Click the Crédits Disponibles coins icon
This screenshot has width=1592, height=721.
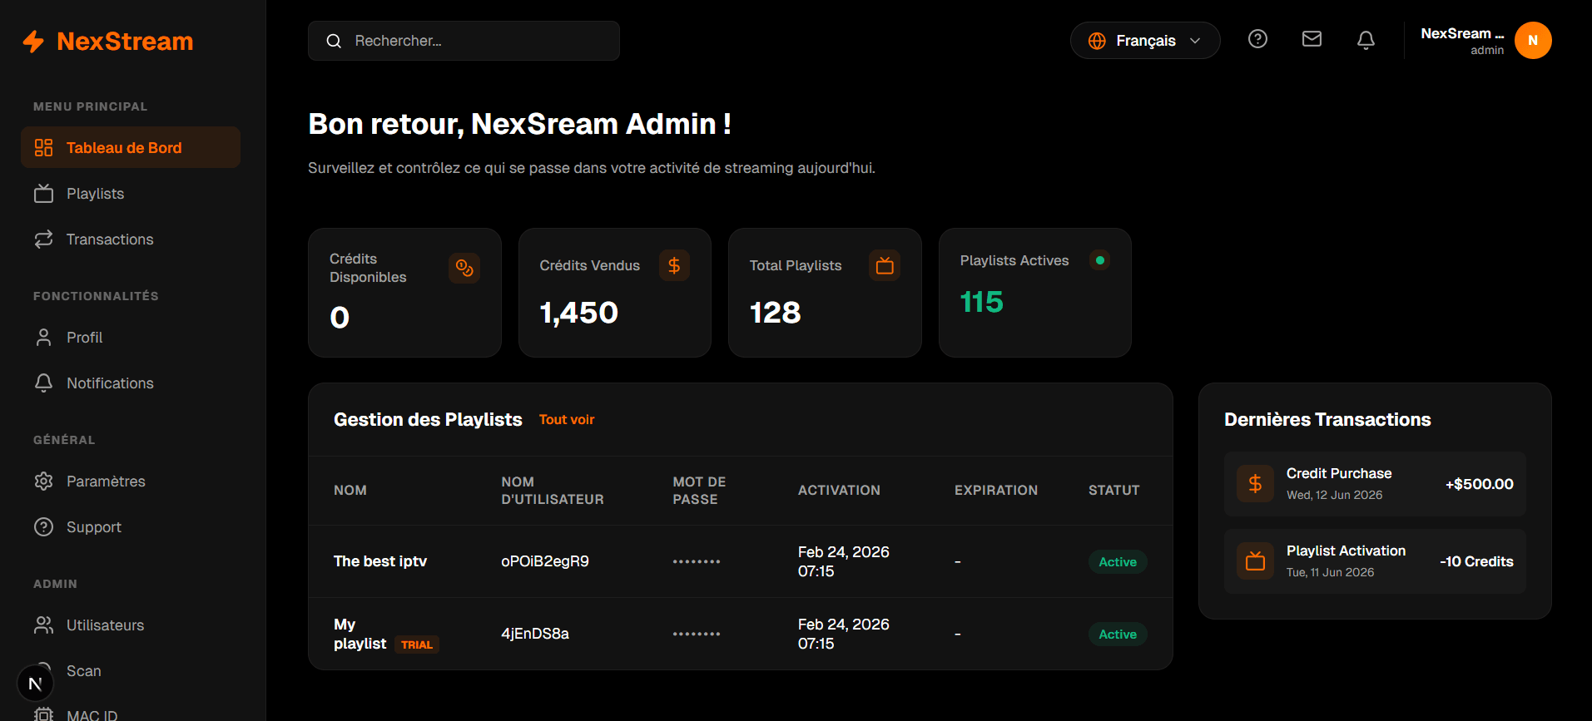coord(464,268)
